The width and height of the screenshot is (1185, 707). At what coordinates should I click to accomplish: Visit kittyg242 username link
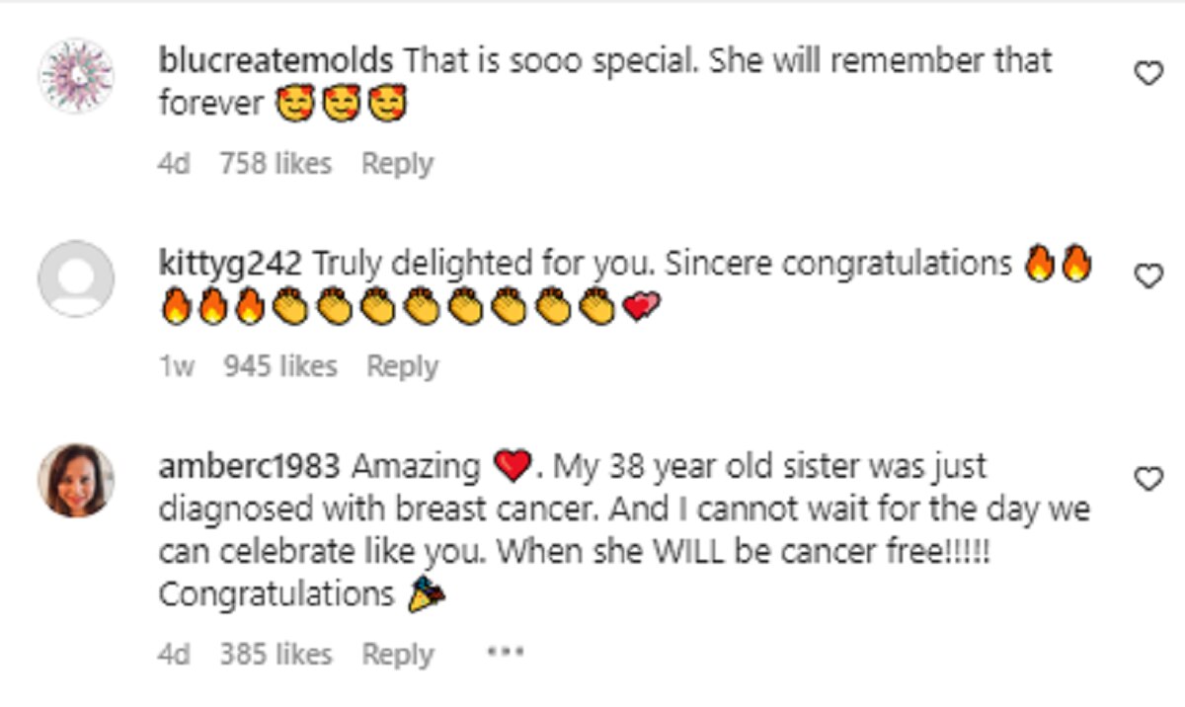coord(232,264)
